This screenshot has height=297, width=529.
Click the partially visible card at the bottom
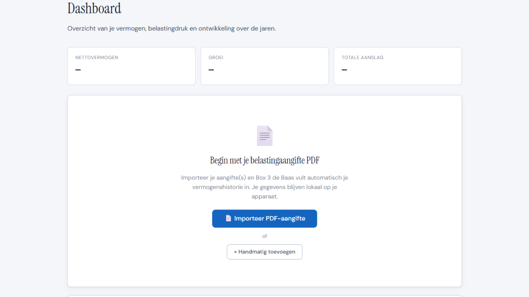tap(264, 296)
